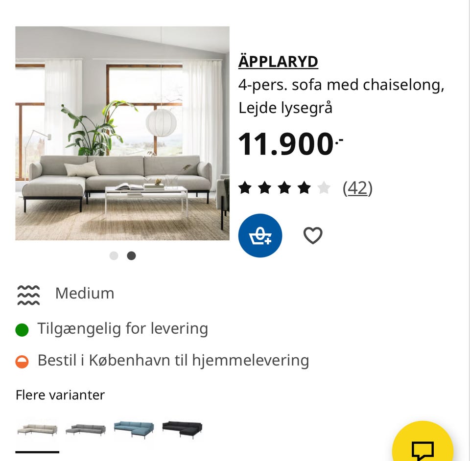This screenshot has height=461, width=470.
Task: Click the green delivery availability dot
Action: [22, 328]
